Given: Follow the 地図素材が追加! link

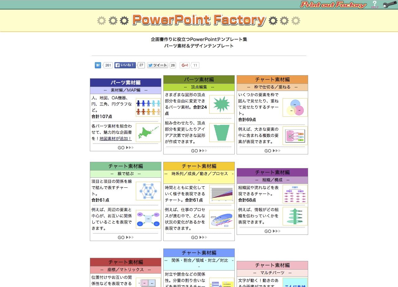Looking at the screenshot, I should coord(116,139).
